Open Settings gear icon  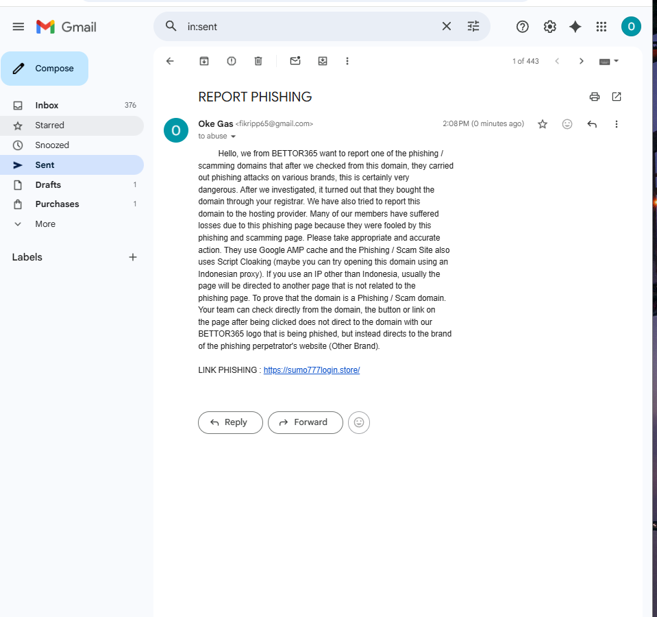click(549, 27)
